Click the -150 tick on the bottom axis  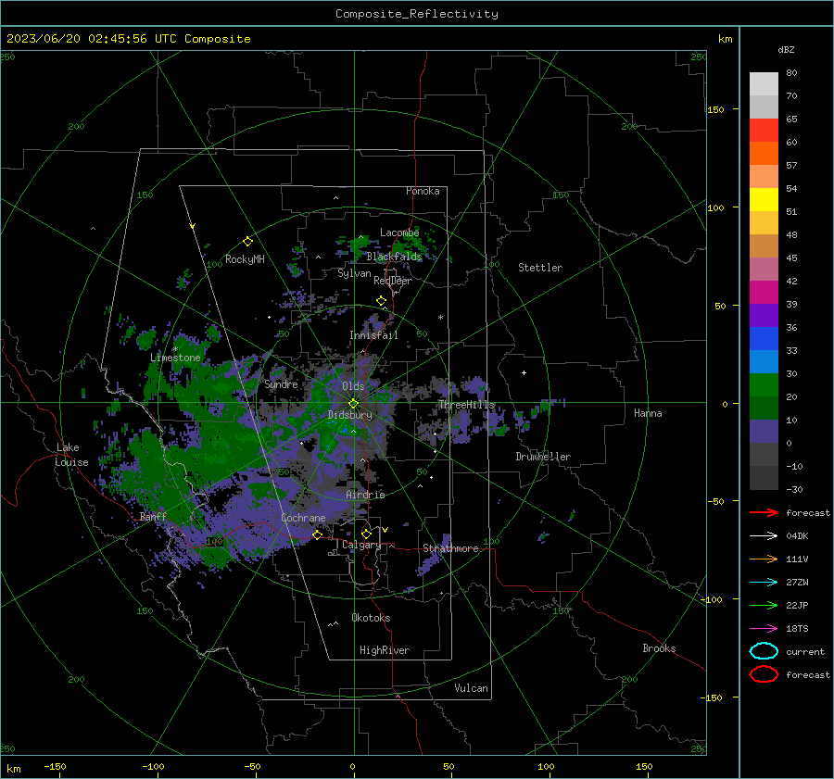pos(55,766)
